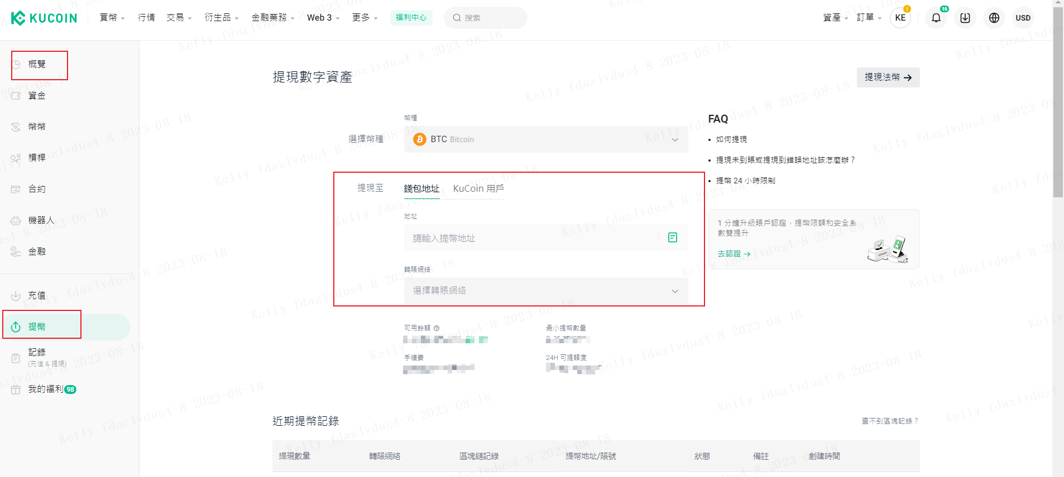Click the 提現數量 column header

click(x=295, y=456)
